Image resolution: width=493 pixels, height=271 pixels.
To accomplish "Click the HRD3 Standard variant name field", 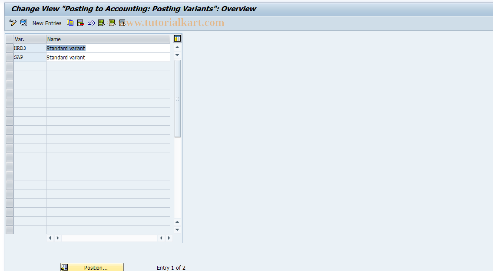I will point(108,49).
